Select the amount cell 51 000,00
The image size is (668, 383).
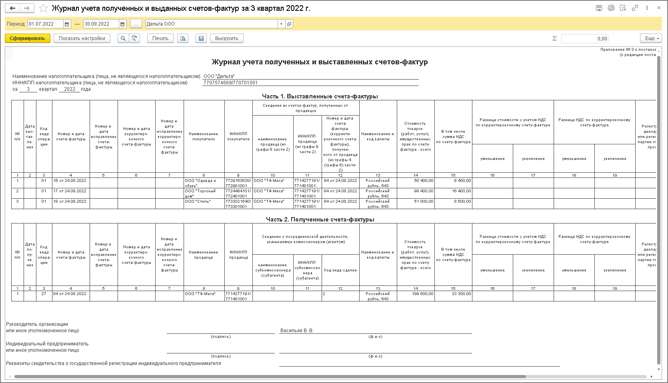(x=416, y=204)
